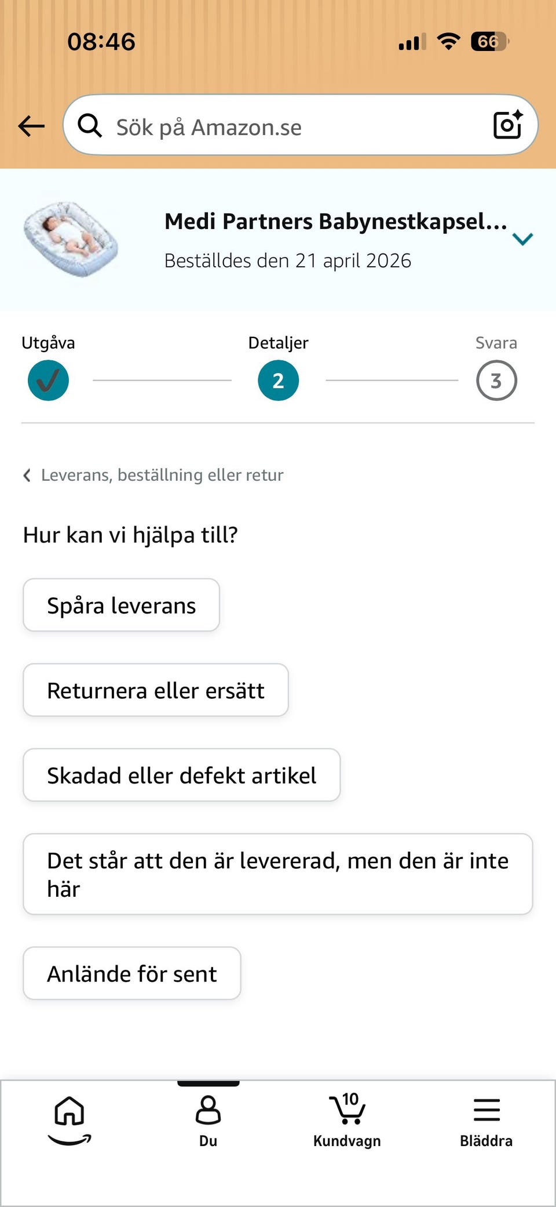
Task: Select the completed Utgåva step checkmark
Action: click(x=48, y=380)
